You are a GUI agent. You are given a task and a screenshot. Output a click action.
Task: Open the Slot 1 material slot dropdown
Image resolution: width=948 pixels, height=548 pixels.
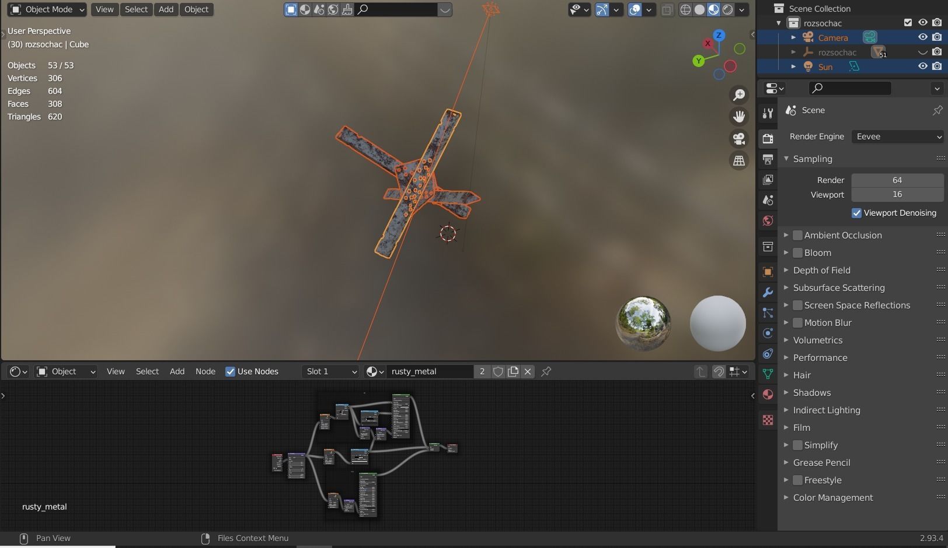pyautogui.click(x=331, y=371)
